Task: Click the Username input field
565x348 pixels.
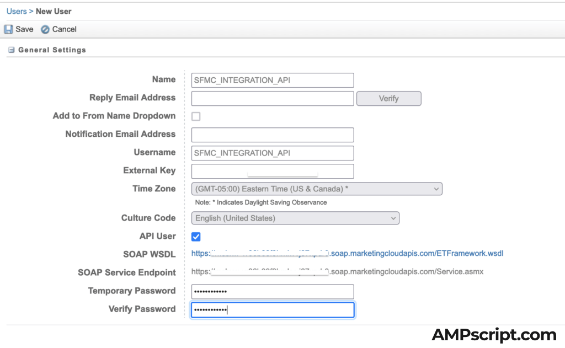Action: (272, 153)
